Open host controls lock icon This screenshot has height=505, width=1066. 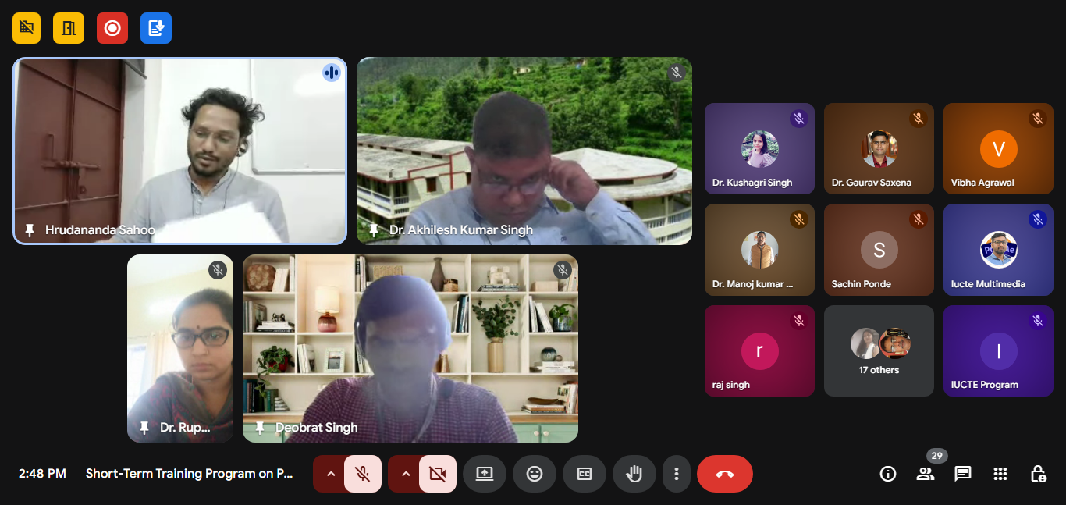(x=1038, y=474)
